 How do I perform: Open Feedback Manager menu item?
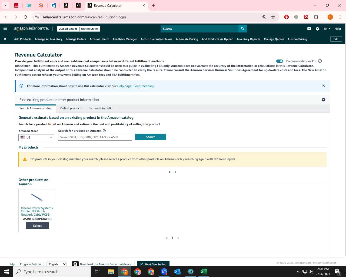[x=125, y=39]
